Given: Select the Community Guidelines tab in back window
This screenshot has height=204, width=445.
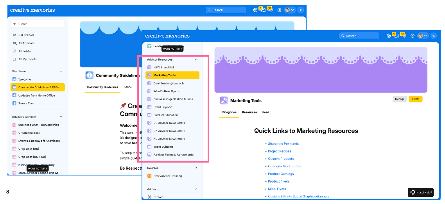Looking at the screenshot, I should (x=103, y=87).
